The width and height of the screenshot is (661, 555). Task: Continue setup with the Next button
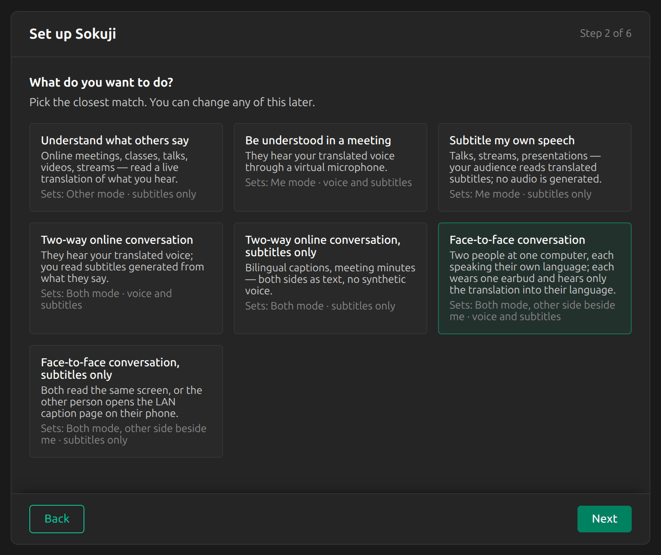[x=605, y=519]
